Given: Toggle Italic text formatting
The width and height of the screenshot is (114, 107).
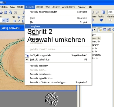Looking at the screenshot, I should (x=19, y=21).
